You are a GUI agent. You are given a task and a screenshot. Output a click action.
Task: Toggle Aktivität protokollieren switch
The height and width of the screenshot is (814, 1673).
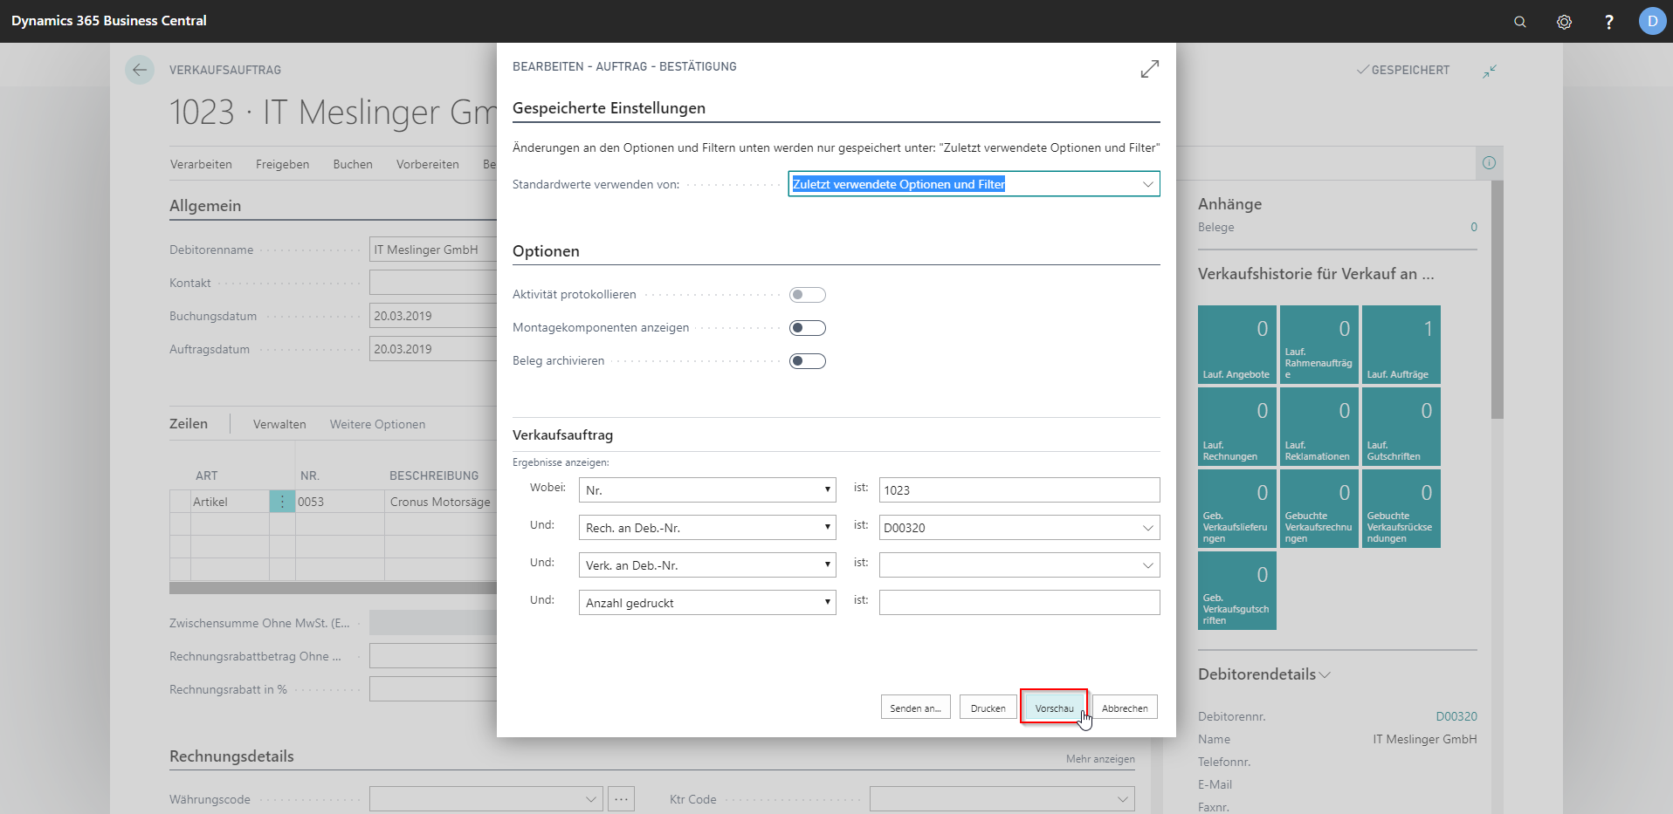[807, 295]
